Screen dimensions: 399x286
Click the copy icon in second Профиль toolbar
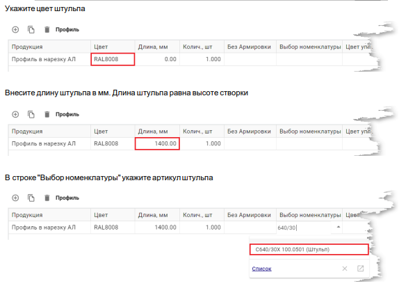31,114
